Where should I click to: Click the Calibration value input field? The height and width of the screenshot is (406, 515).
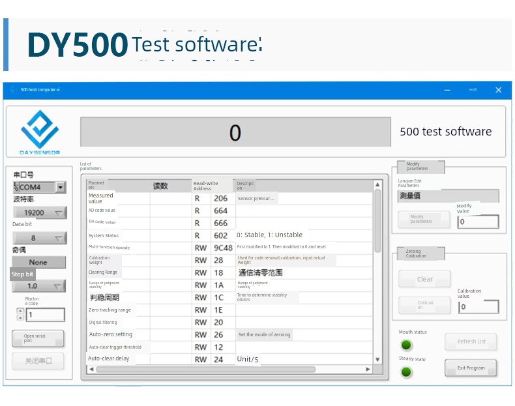point(478,306)
